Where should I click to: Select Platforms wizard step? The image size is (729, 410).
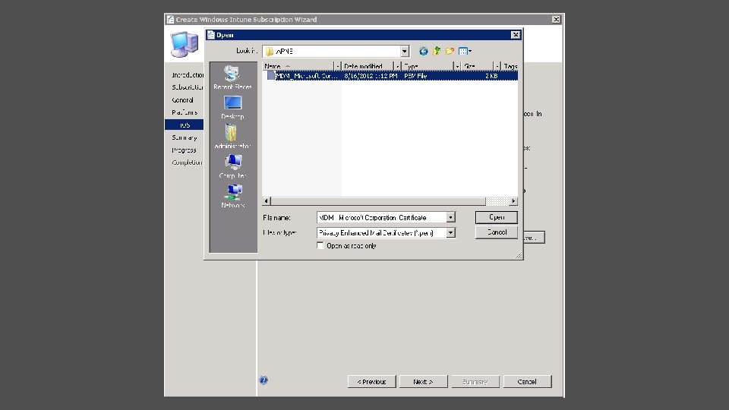tap(185, 112)
